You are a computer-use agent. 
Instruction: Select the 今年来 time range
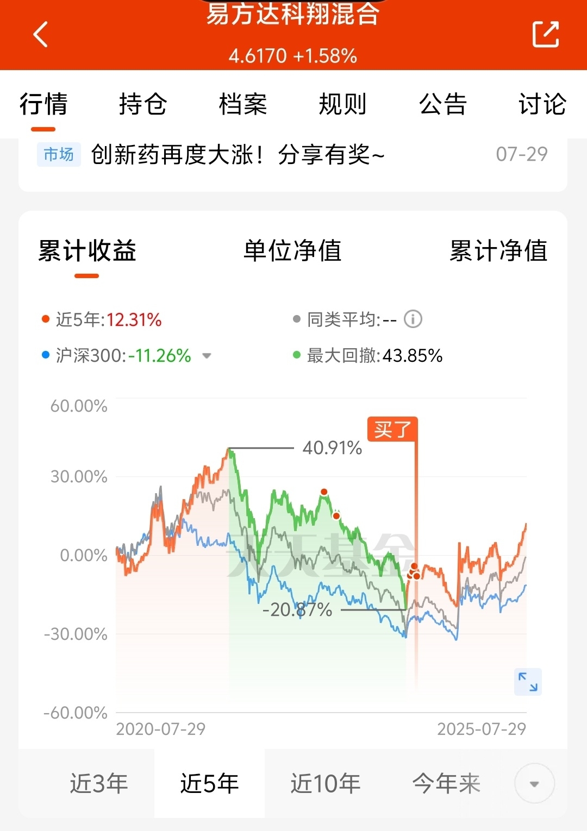pyautogui.click(x=446, y=784)
